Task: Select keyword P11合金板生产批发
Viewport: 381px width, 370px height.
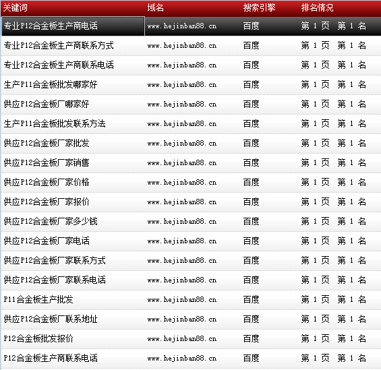Action: click(38, 300)
